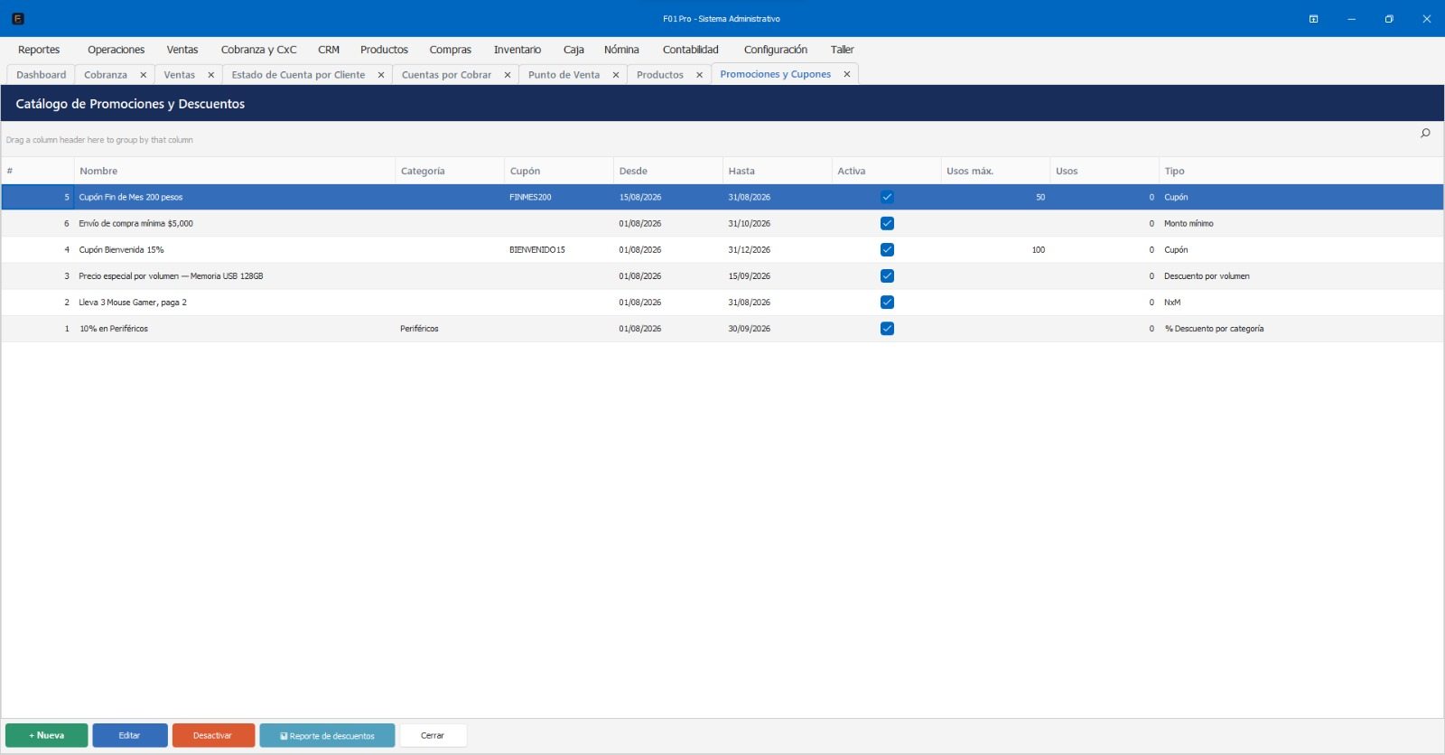1445x755 pixels.
Task: Open the Configuración menu
Action: [775, 50]
